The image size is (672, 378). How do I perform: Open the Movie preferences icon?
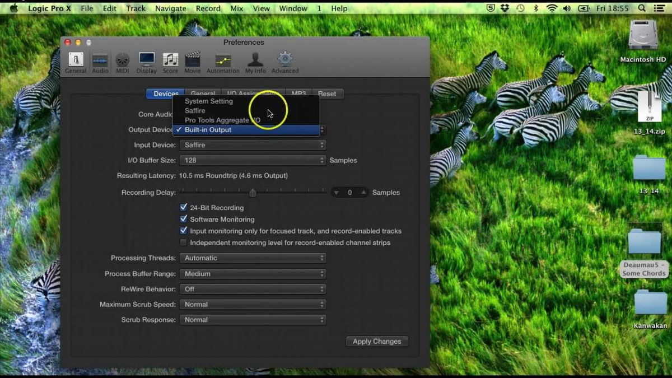[x=193, y=62]
